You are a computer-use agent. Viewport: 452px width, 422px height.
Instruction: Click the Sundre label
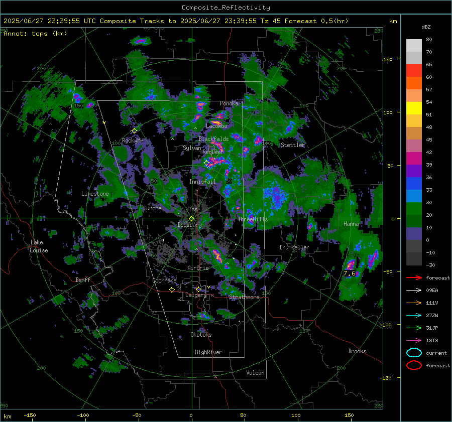[x=152, y=208]
